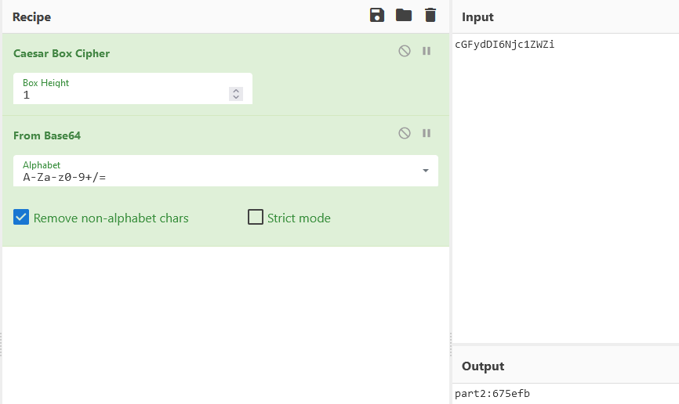The image size is (679, 404).
Task: Click the Recipe panel header
Action: coord(31,17)
